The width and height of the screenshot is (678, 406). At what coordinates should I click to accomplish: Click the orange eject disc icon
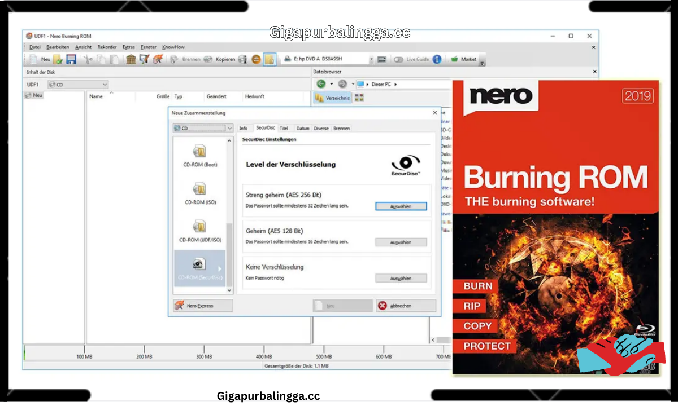(x=257, y=59)
